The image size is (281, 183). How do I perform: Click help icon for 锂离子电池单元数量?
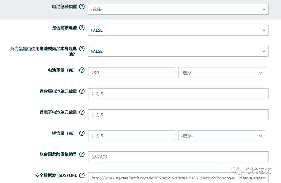[x=82, y=112]
